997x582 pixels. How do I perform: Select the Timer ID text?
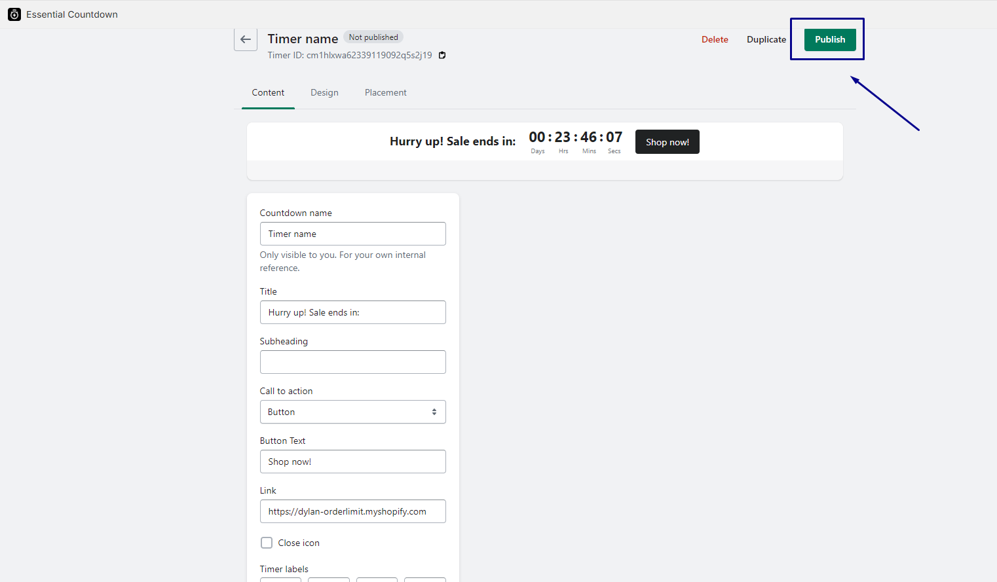click(350, 56)
